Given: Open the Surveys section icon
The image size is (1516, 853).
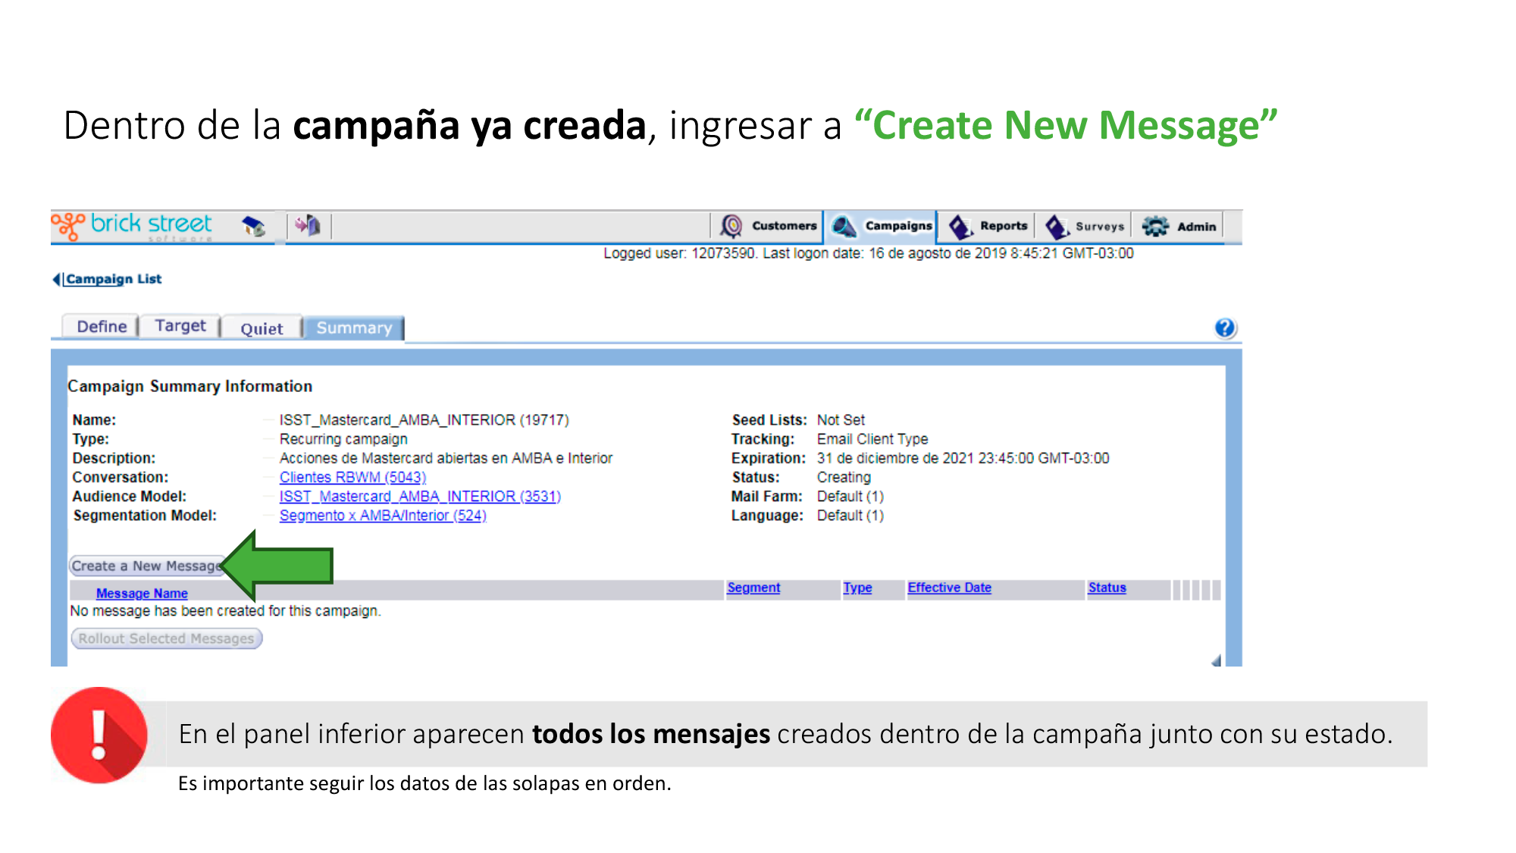Looking at the screenshot, I should click(1056, 226).
